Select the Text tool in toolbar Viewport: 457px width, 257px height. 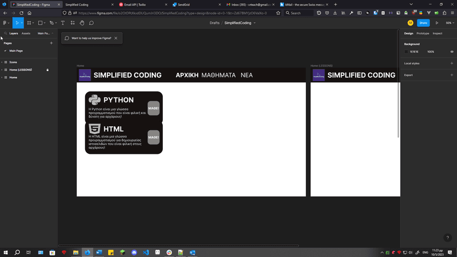[62, 23]
